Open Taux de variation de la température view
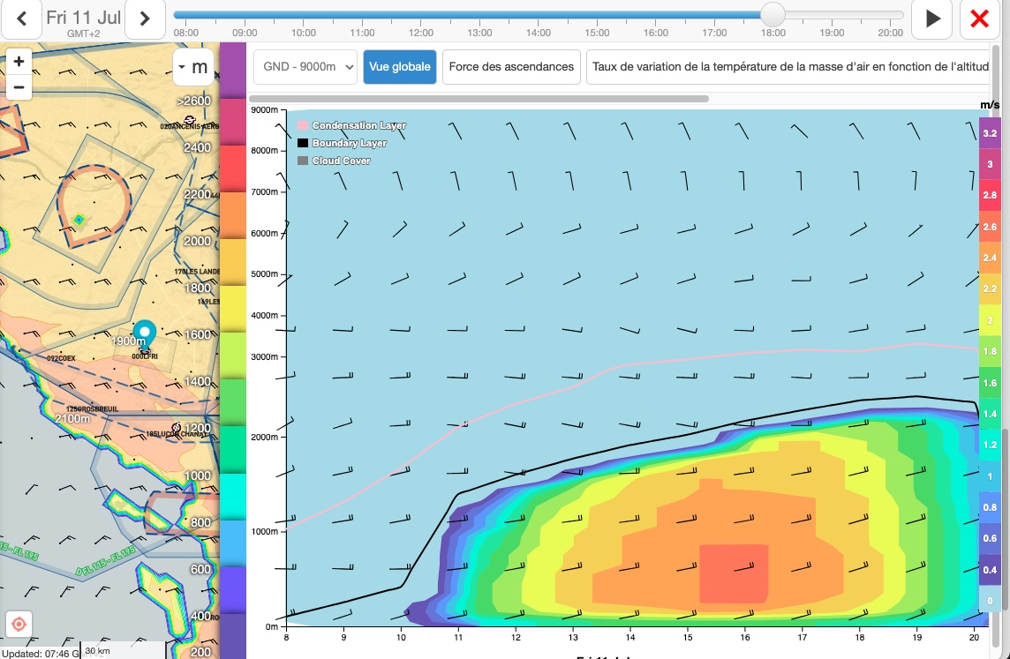The width and height of the screenshot is (1010, 659). pos(788,66)
